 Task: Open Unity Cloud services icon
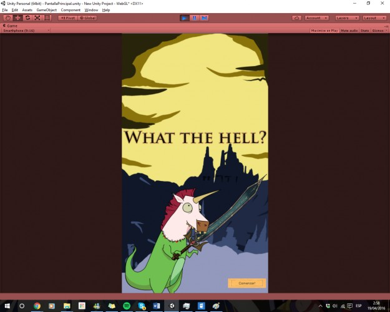coord(296,18)
